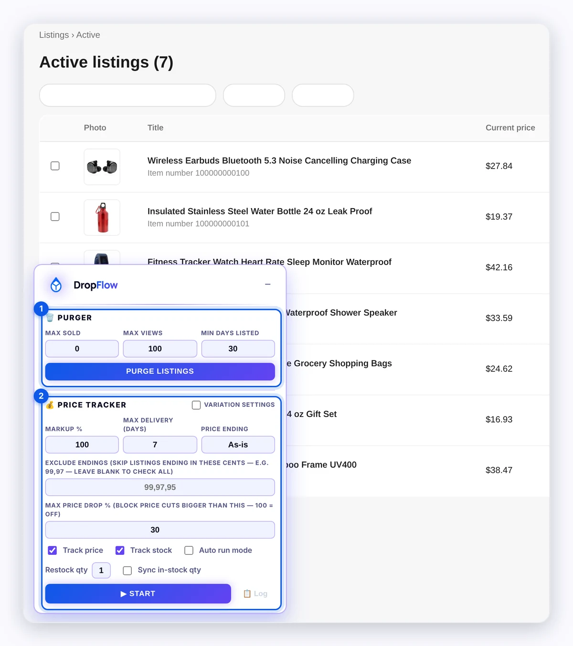
Task: Click the $16.93 price cell
Action: 499,419
